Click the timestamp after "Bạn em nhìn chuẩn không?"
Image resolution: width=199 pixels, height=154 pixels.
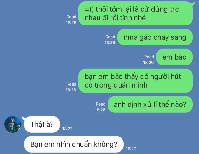coord(131,148)
